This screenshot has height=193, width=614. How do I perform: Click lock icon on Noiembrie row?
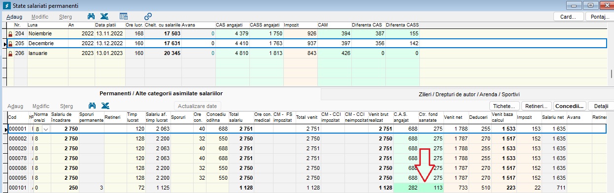tap(10, 34)
